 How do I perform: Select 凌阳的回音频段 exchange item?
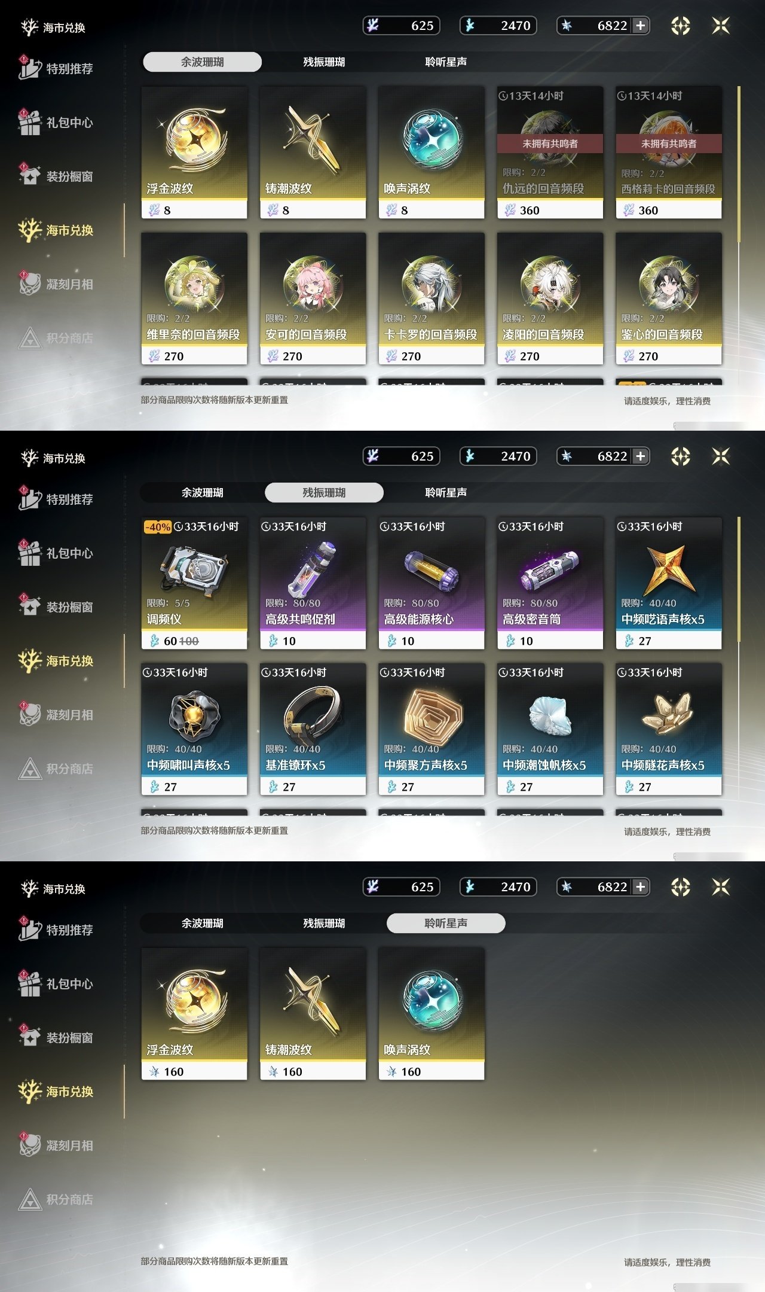550,298
